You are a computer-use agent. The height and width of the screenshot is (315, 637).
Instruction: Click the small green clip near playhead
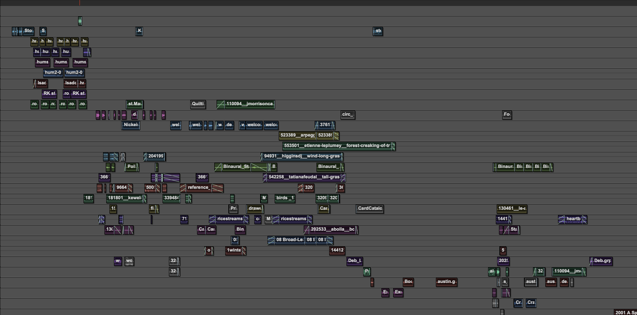pyautogui.click(x=80, y=21)
